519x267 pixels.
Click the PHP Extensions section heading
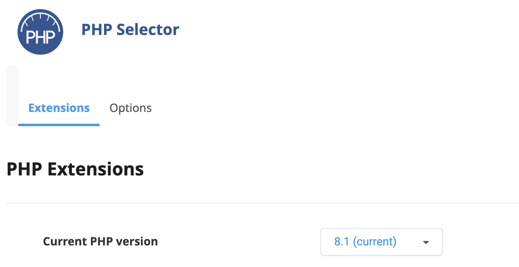75,169
